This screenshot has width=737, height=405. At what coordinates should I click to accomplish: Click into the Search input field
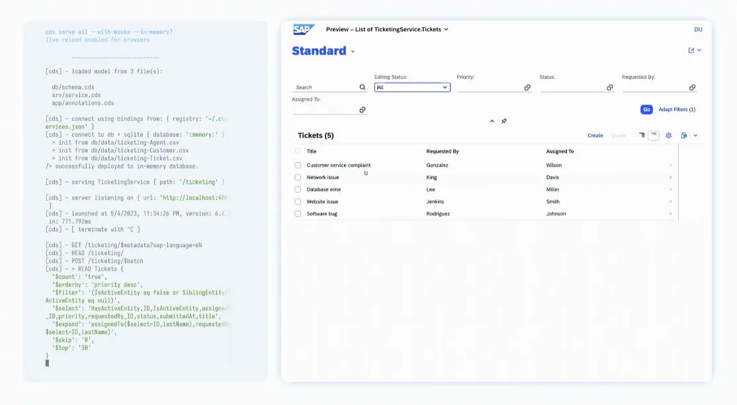[x=325, y=87]
